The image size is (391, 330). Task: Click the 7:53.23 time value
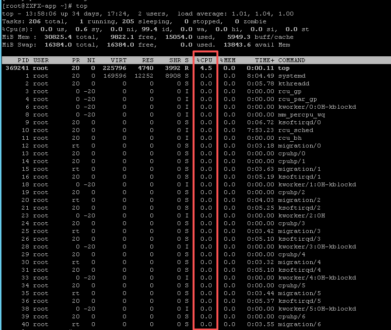pos(261,130)
